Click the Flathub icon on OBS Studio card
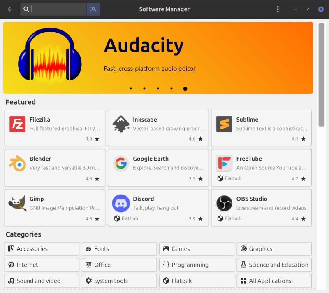 click(x=220, y=218)
